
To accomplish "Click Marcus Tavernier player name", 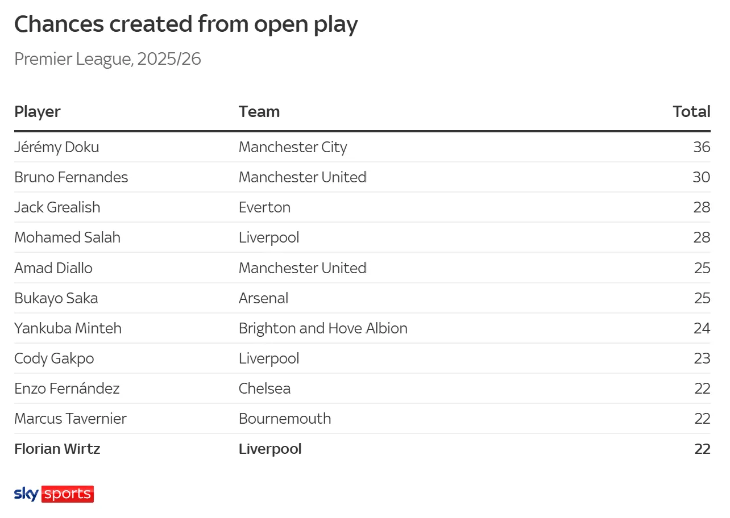I will [x=70, y=419].
